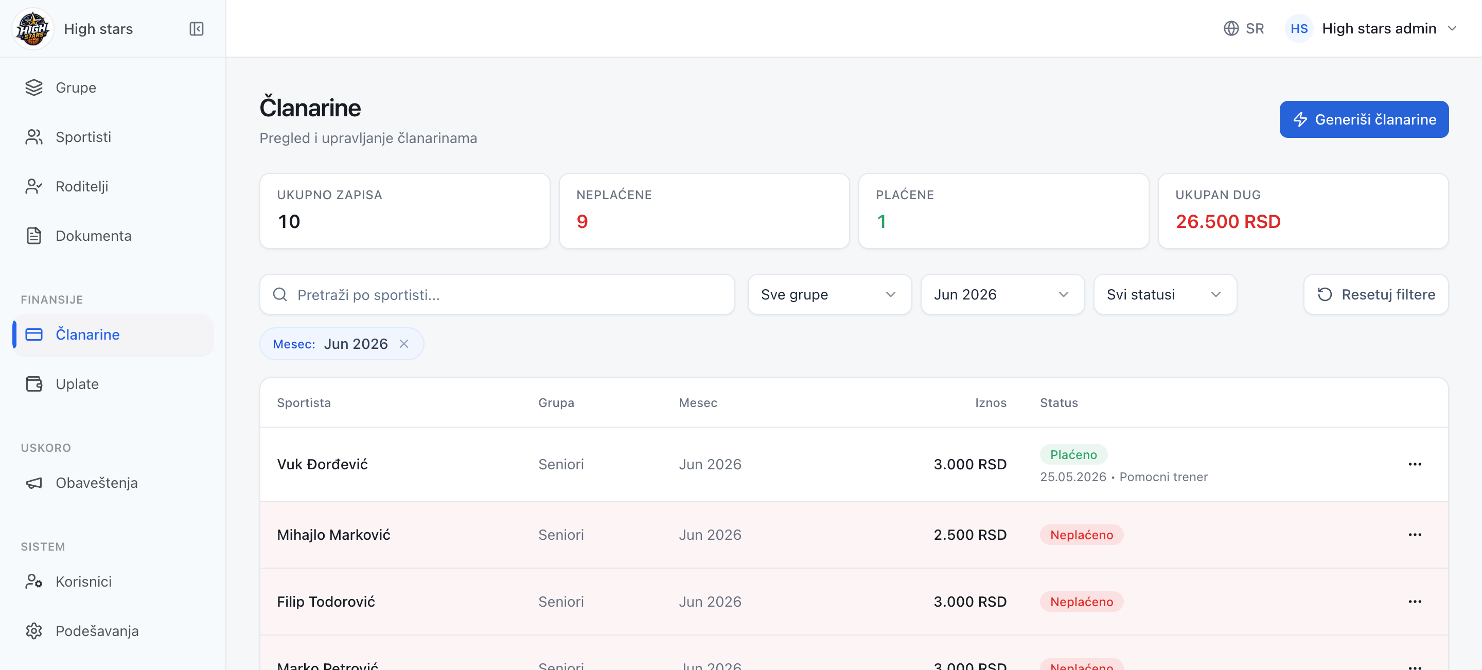
Task: Click the Status column header
Action: click(x=1059, y=403)
